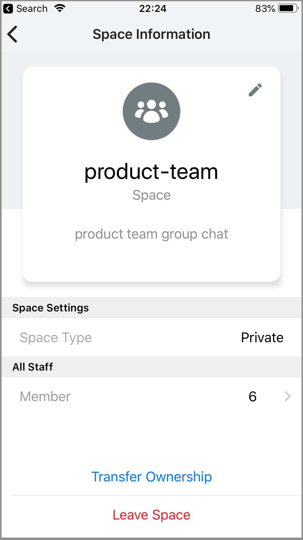Tap Transfer Ownership

151,477
